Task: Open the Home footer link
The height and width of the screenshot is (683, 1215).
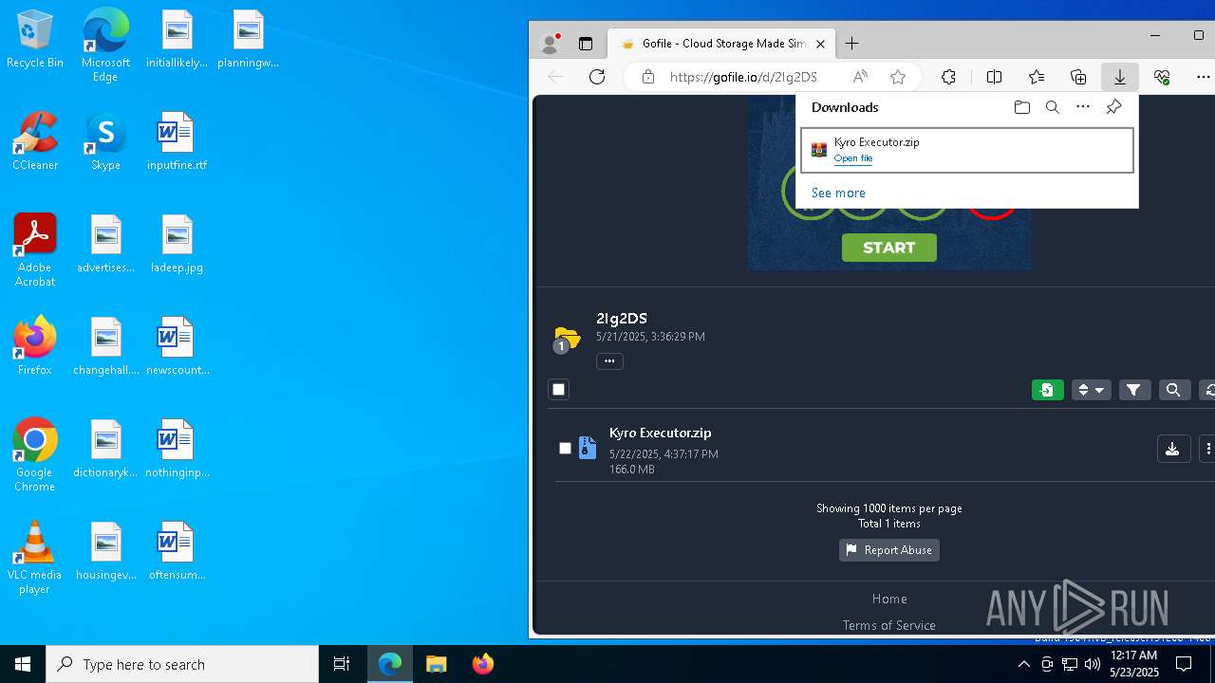Action: point(889,599)
